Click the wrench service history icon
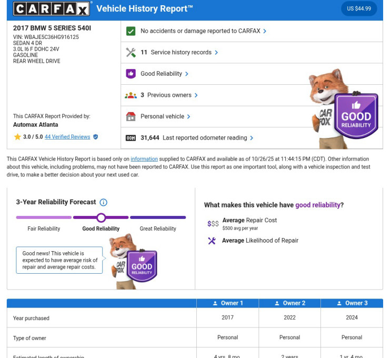This screenshot has height=358, width=391. tap(131, 53)
